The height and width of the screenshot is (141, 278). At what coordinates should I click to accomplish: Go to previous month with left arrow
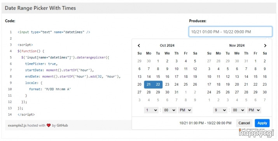click(x=139, y=46)
